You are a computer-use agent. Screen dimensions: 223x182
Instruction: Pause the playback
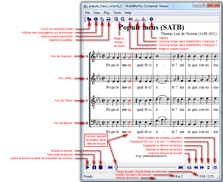(94, 167)
